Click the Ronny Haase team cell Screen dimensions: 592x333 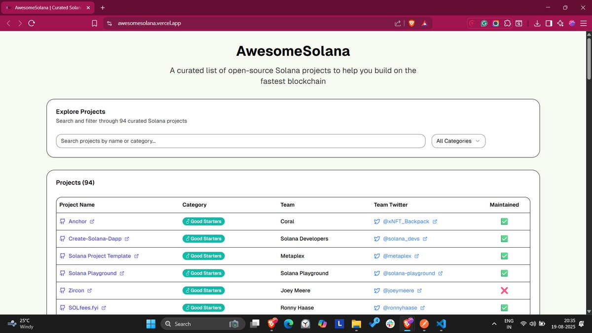297,308
